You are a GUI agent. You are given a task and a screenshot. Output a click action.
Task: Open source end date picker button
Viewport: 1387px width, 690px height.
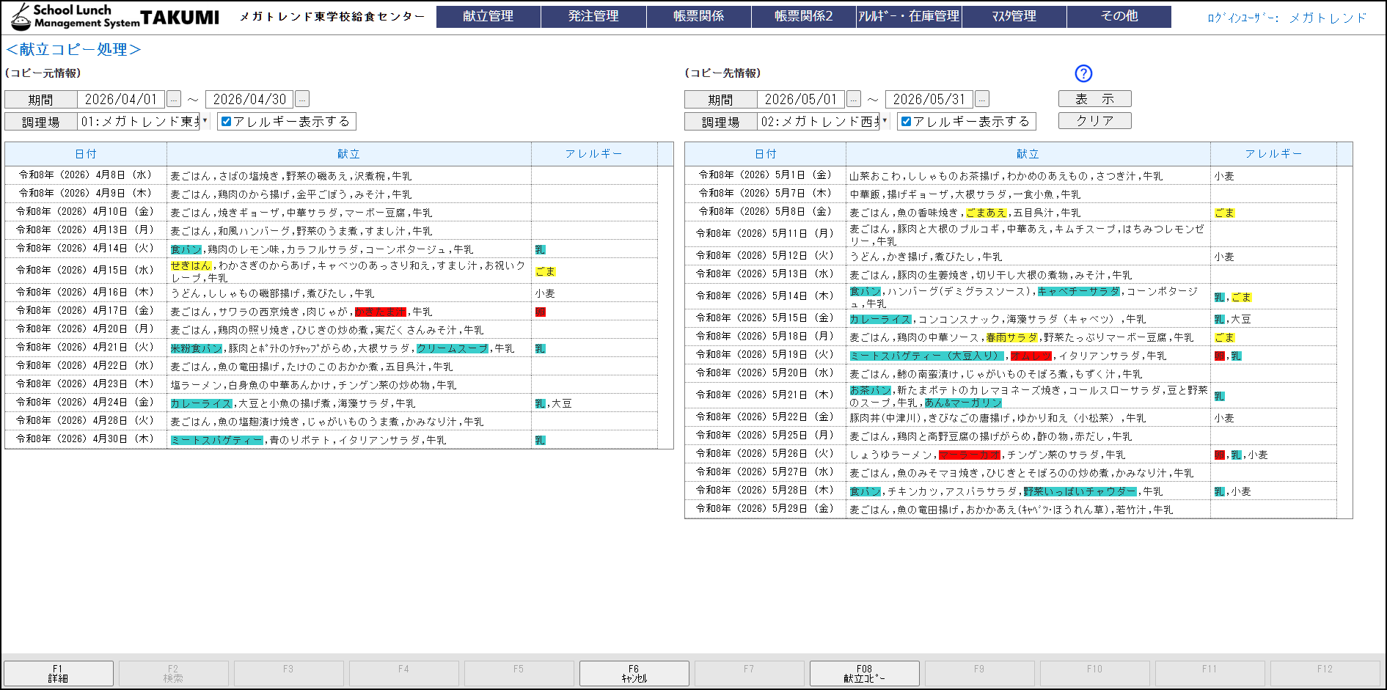pyautogui.click(x=301, y=99)
